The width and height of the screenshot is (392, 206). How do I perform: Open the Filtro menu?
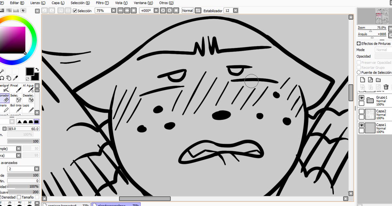point(102,3)
